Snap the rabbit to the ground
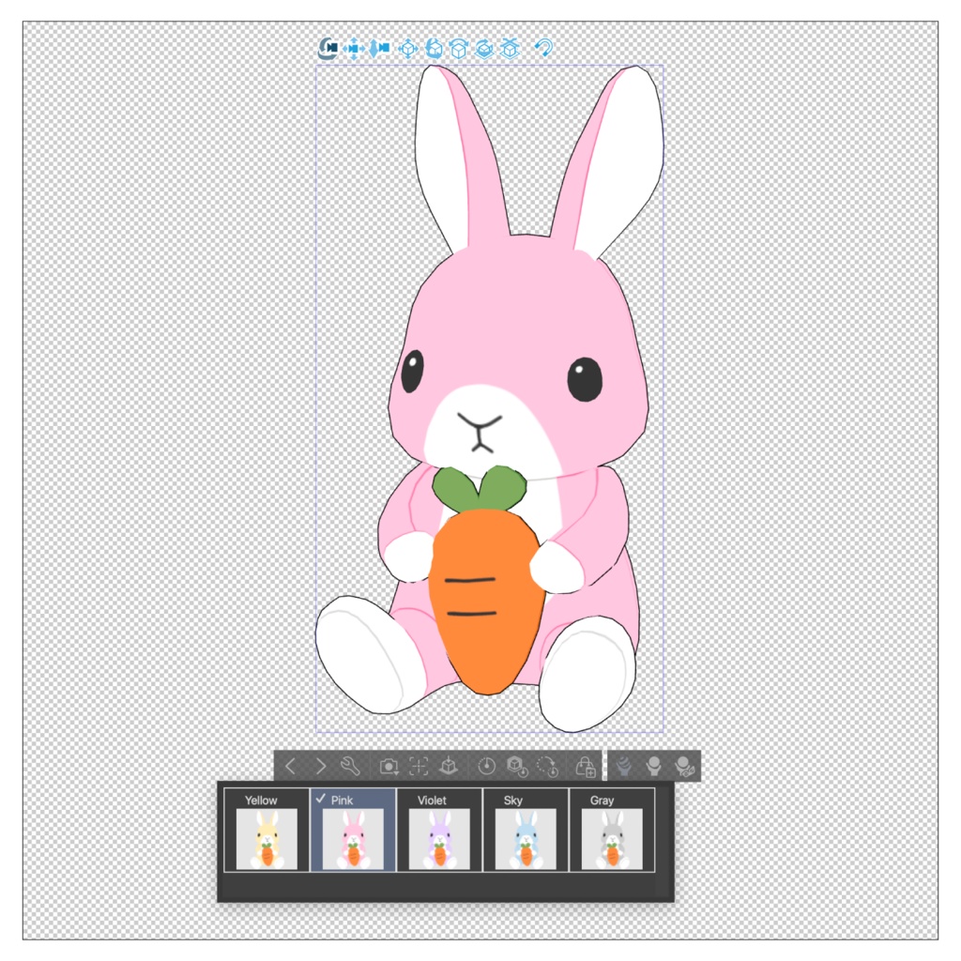961x961 pixels. pyautogui.click(x=506, y=49)
